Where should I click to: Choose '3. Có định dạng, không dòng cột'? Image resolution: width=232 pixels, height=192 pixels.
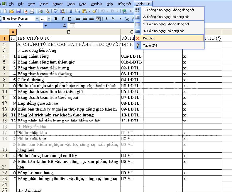click(166, 24)
